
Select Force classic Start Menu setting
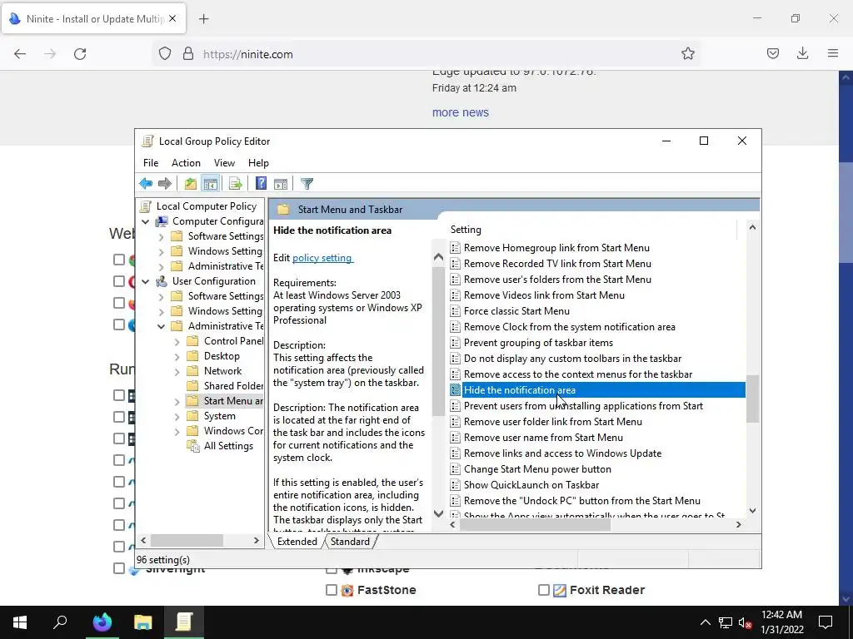click(x=516, y=311)
